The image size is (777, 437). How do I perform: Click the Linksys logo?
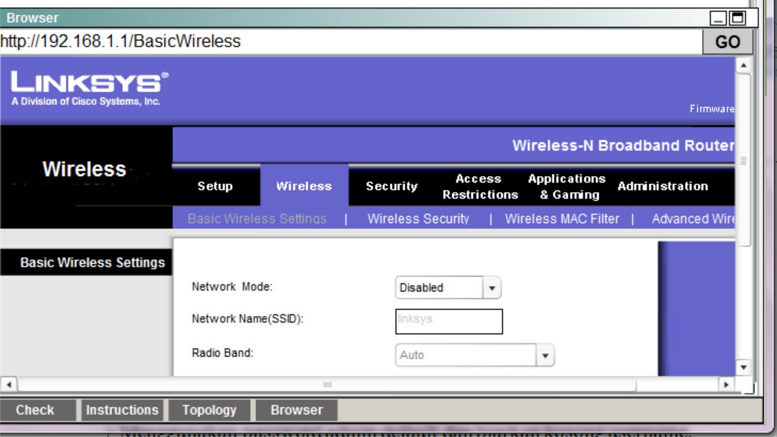89,88
